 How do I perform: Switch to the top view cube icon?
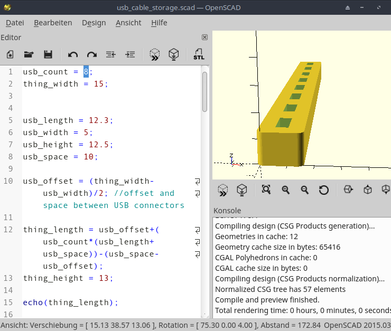click(x=368, y=190)
